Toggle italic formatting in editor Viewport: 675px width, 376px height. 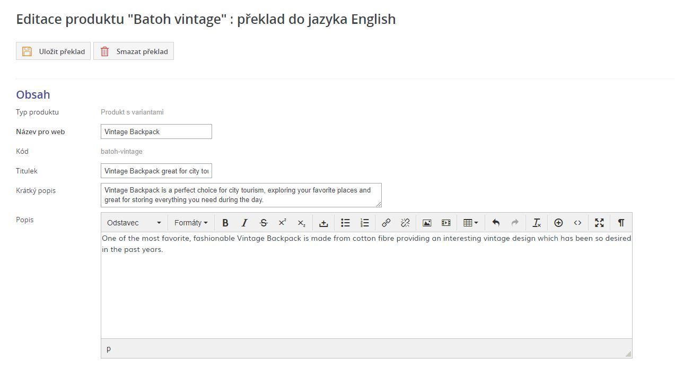click(x=244, y=223)
